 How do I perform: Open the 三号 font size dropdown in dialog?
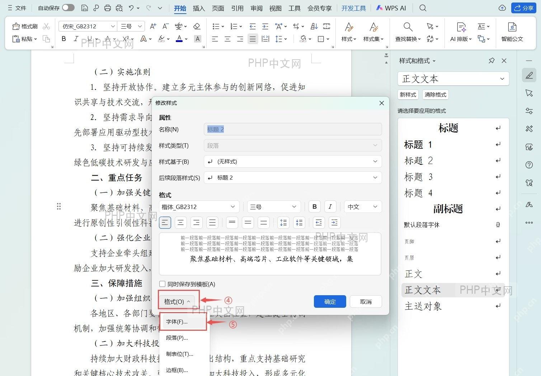click(273, 206)
